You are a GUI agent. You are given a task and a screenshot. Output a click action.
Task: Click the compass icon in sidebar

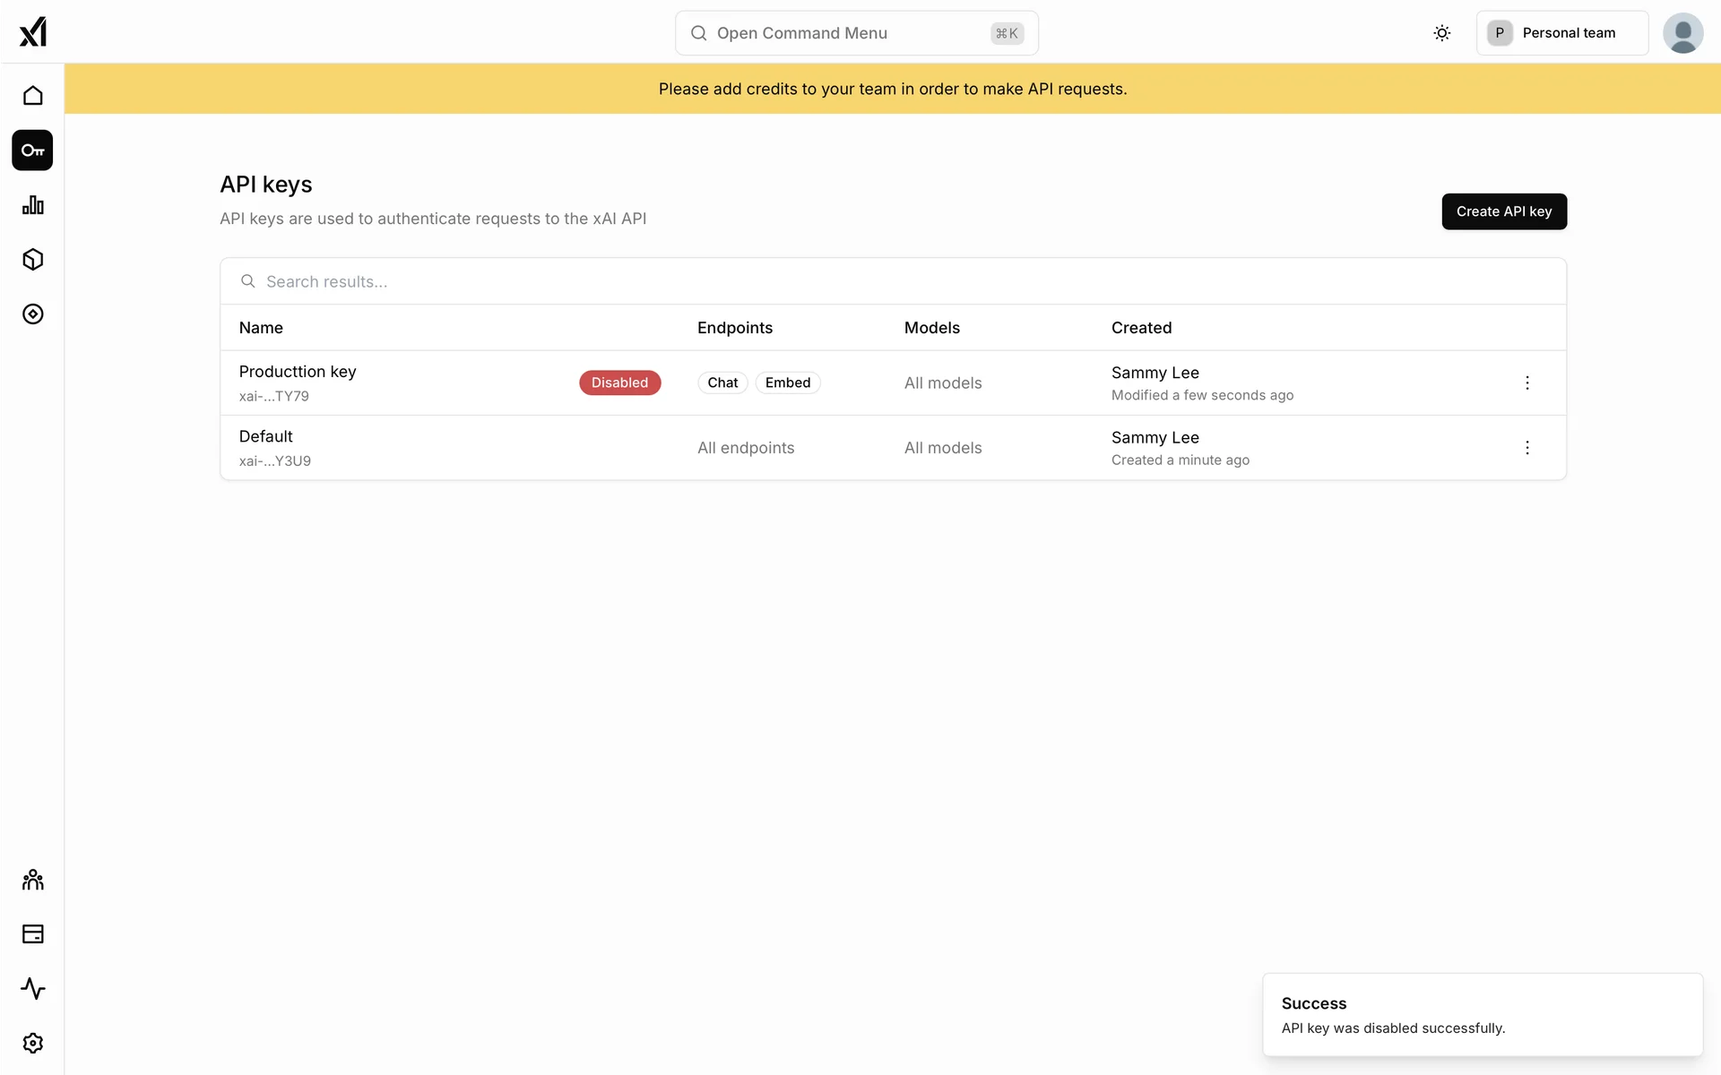click(33, 314)
